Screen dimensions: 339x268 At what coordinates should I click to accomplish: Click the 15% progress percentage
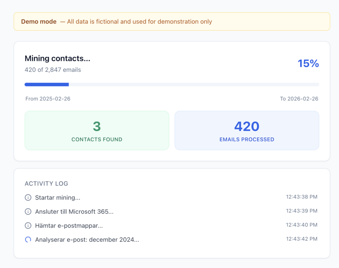(308, 63)
